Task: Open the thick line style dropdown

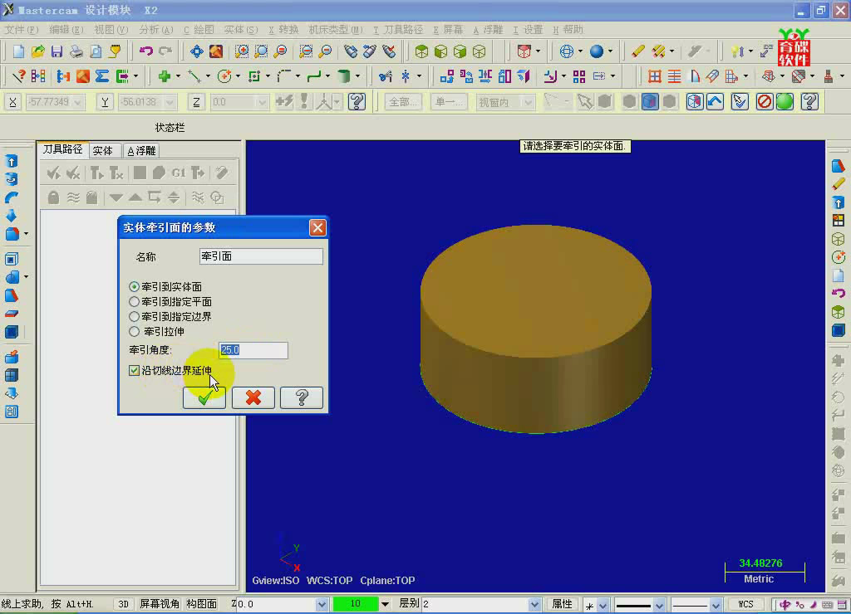Action: [x=659, y=604]
